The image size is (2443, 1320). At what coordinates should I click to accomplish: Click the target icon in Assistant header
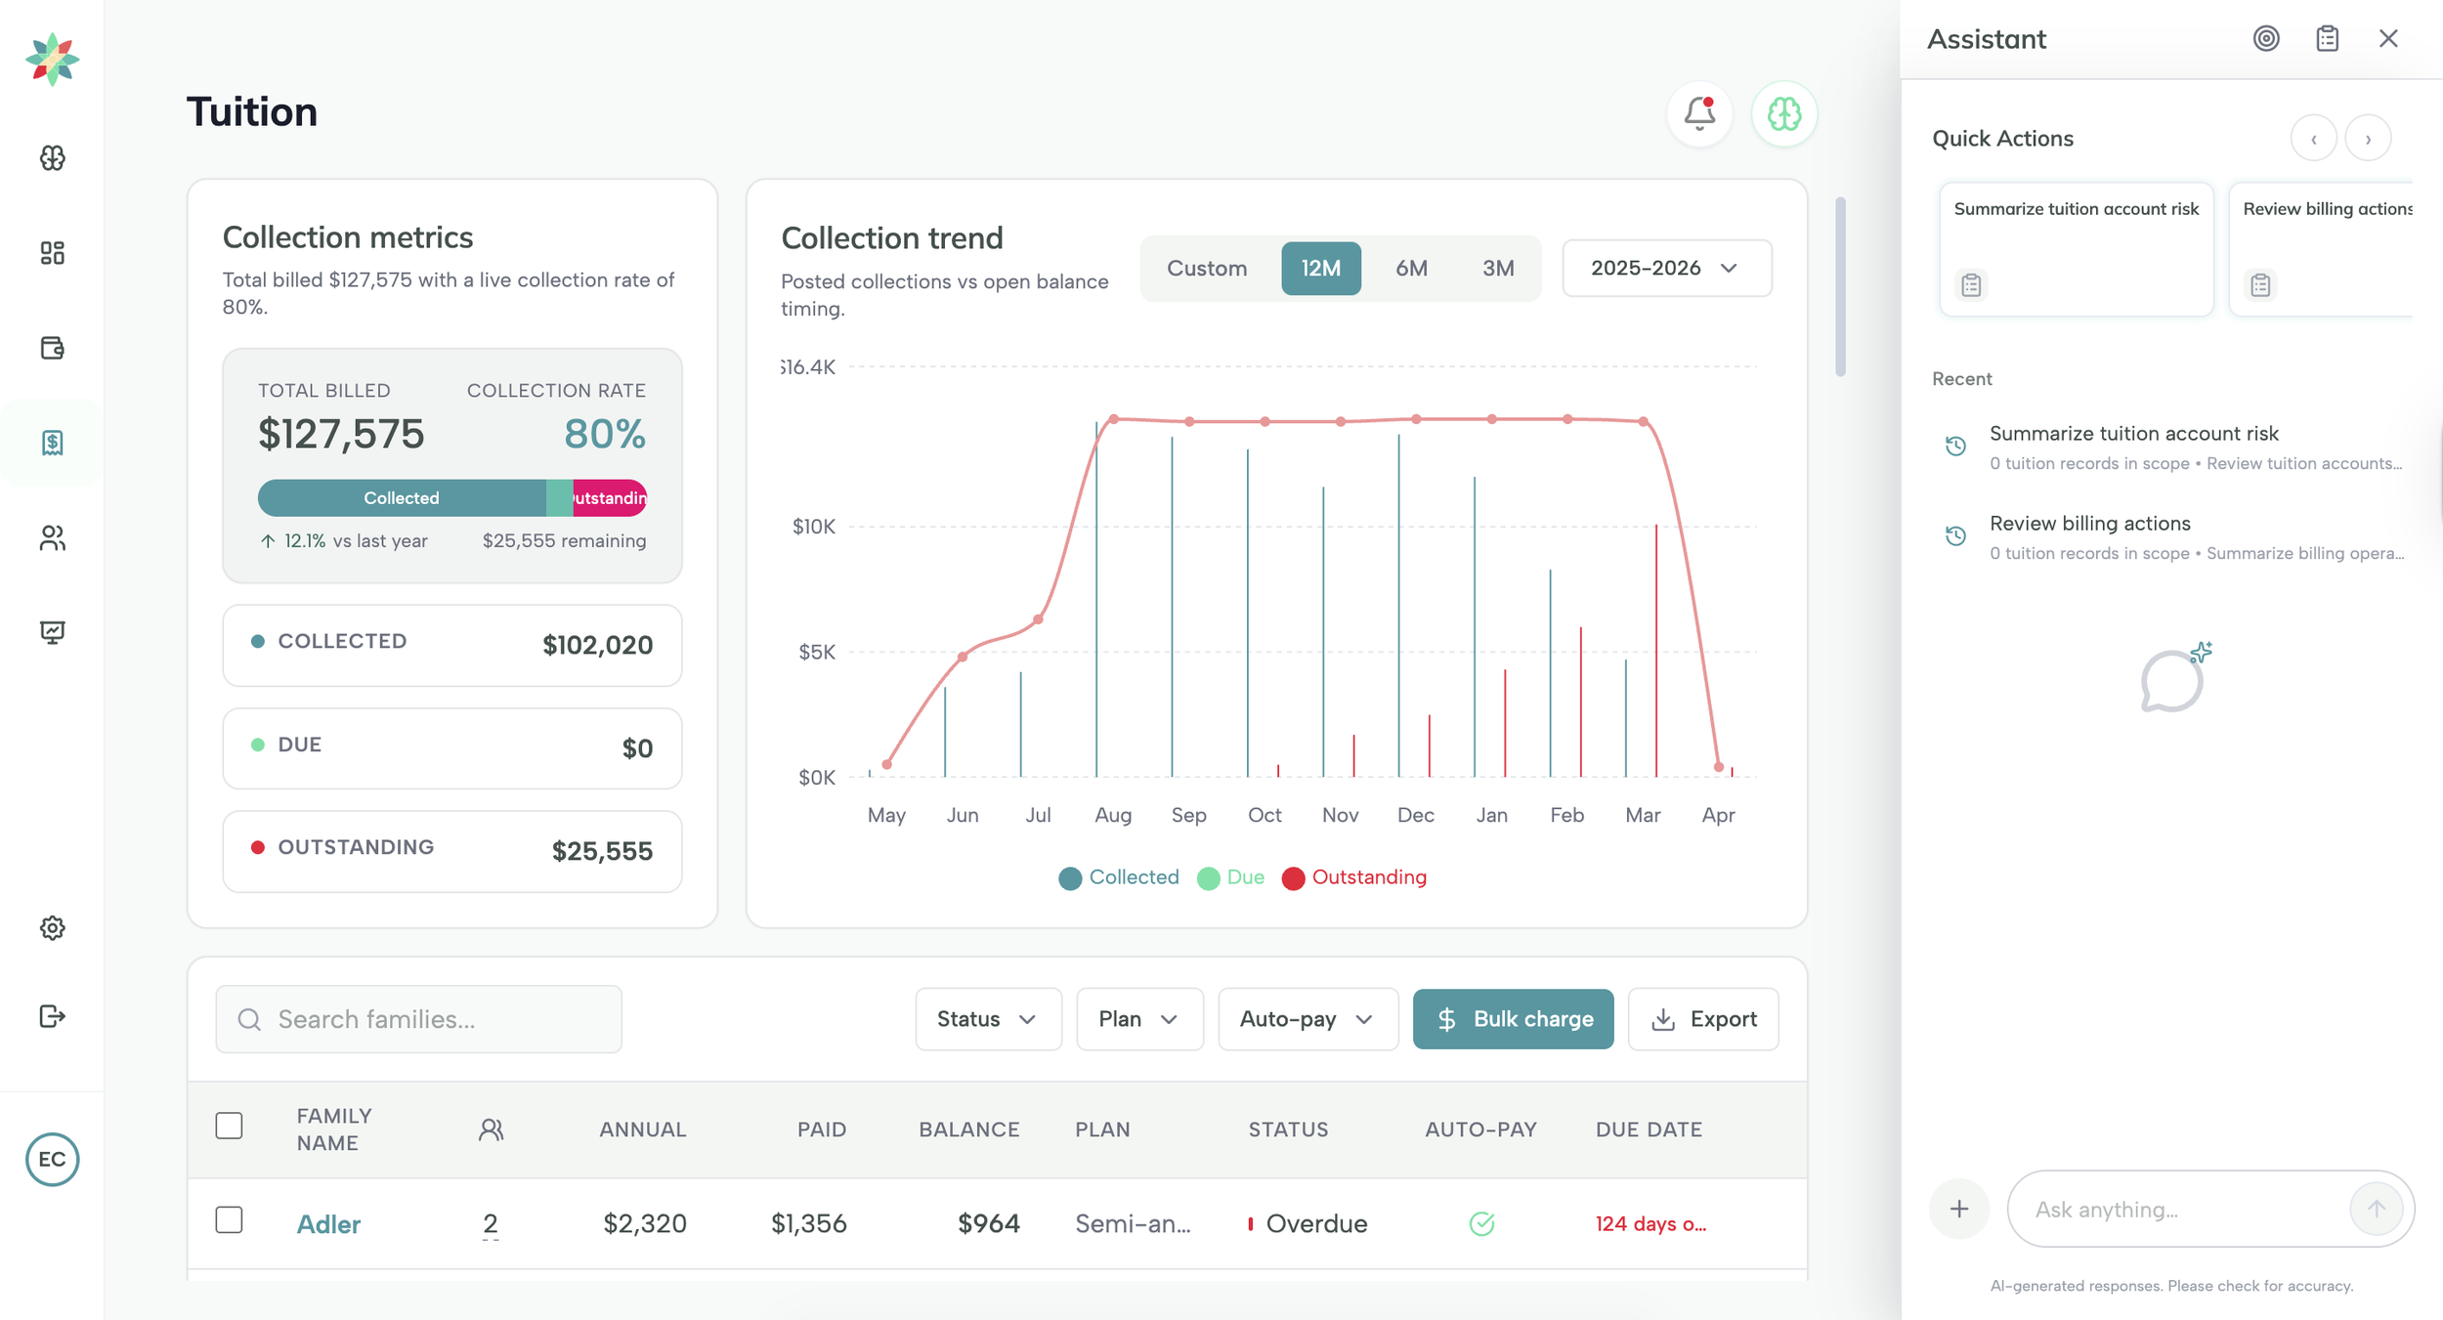click(2266, 38)
